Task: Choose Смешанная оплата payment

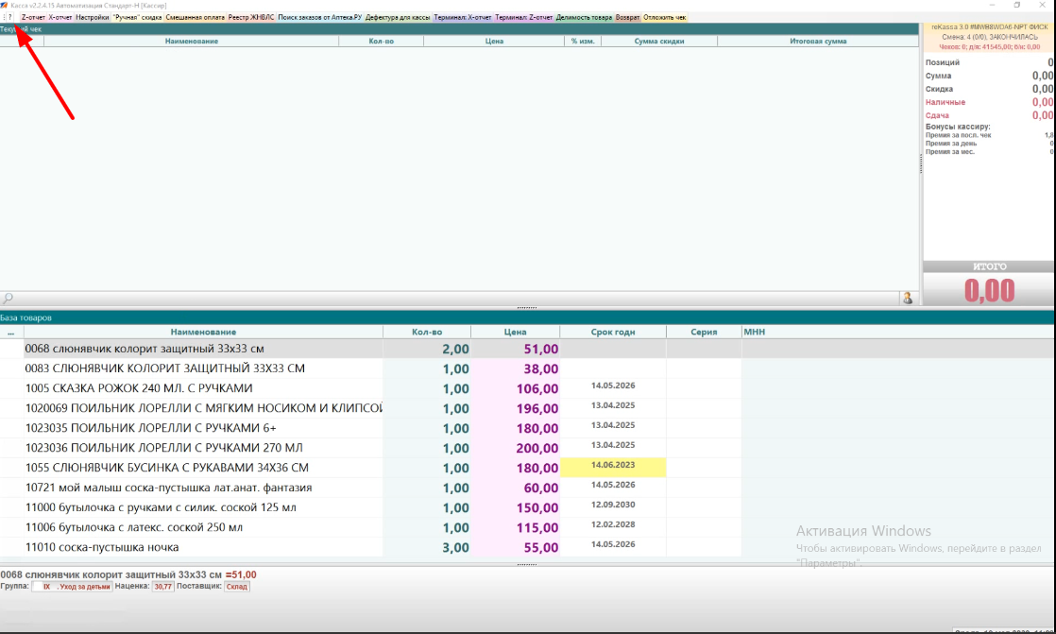Action: coord(196,18)
